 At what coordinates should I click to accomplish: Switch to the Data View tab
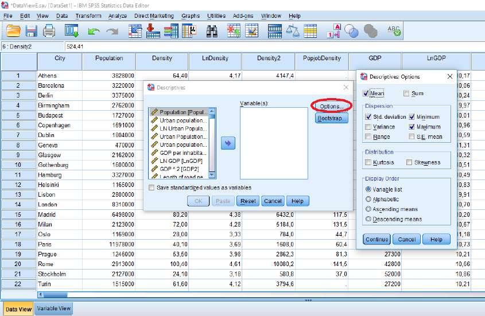[x=18, y=309]
